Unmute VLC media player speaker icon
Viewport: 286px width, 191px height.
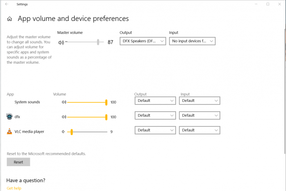coord(64,132)
